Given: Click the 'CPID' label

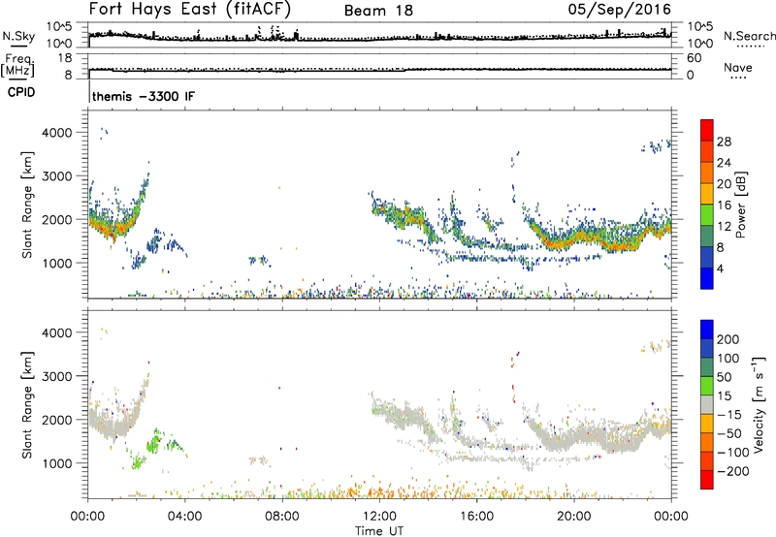Looking at the screenshot, I should (21, 92).
